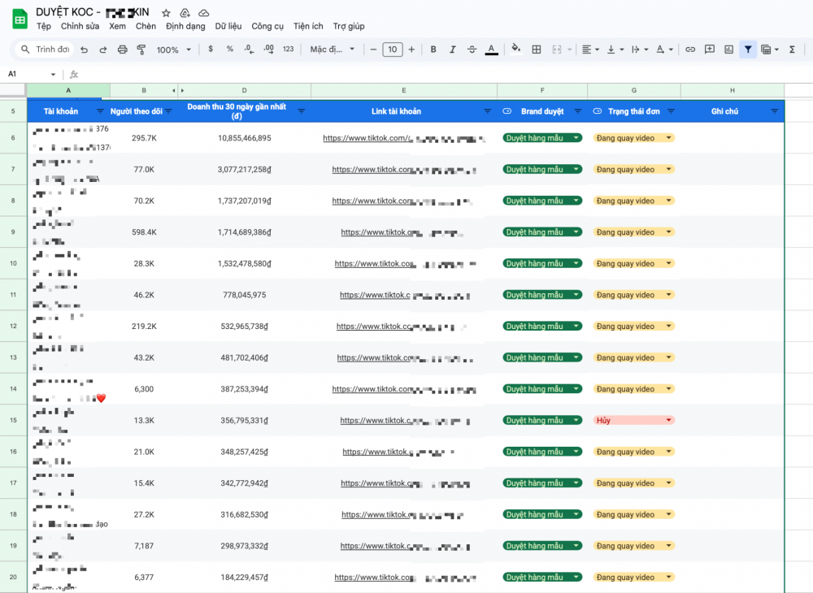The height and width of the screenshot is (593, 813).
Task: Open the 'Dữ liệu' menu
Action: (228, 26)
